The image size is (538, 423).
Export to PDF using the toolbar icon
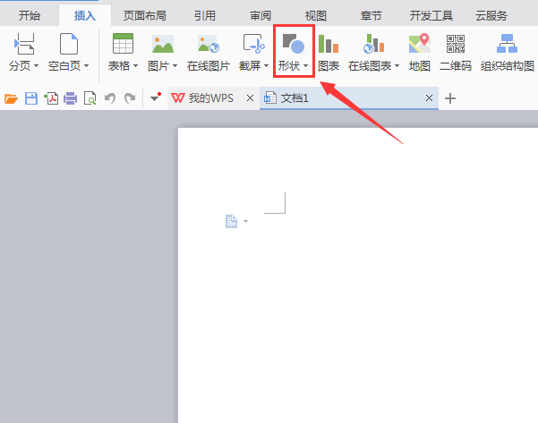pyautogui.click(x=51, y=98)
